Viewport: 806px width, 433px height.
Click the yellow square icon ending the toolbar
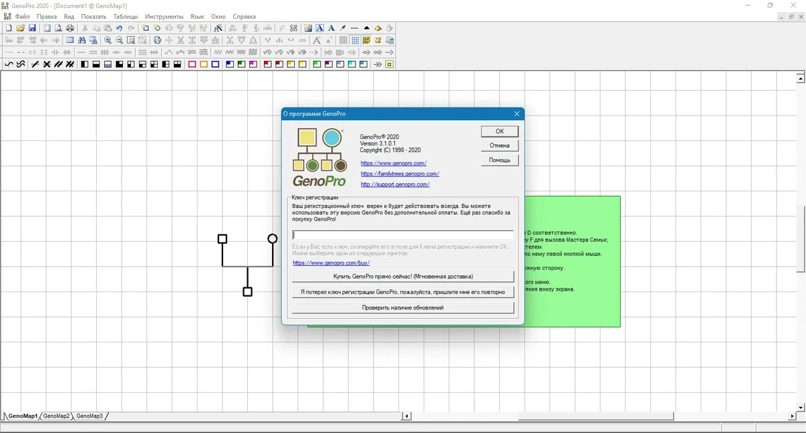[x=389, y=64]
